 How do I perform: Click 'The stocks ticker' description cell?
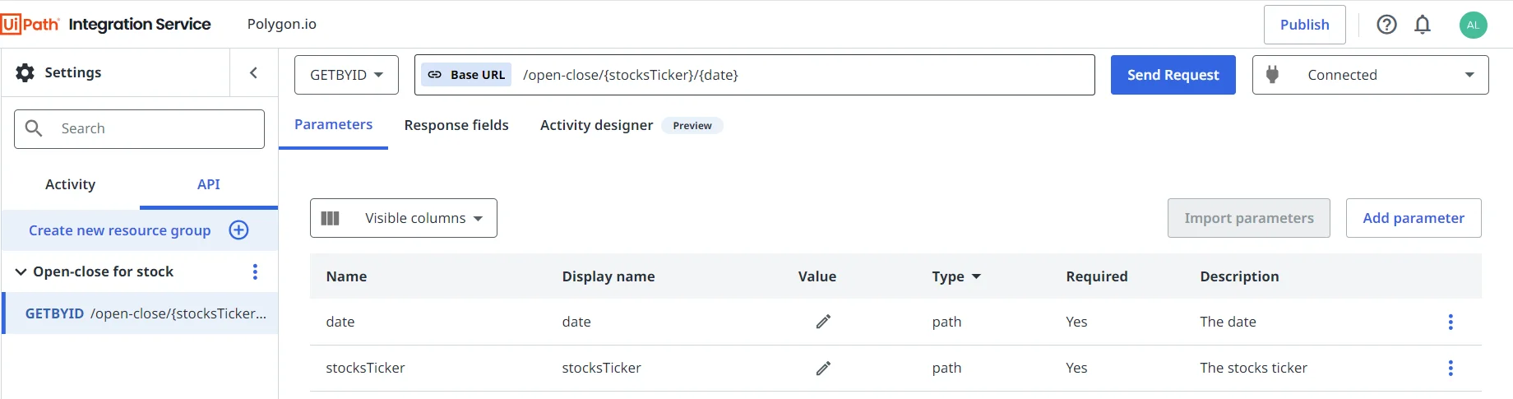(x=1253, y=368)
